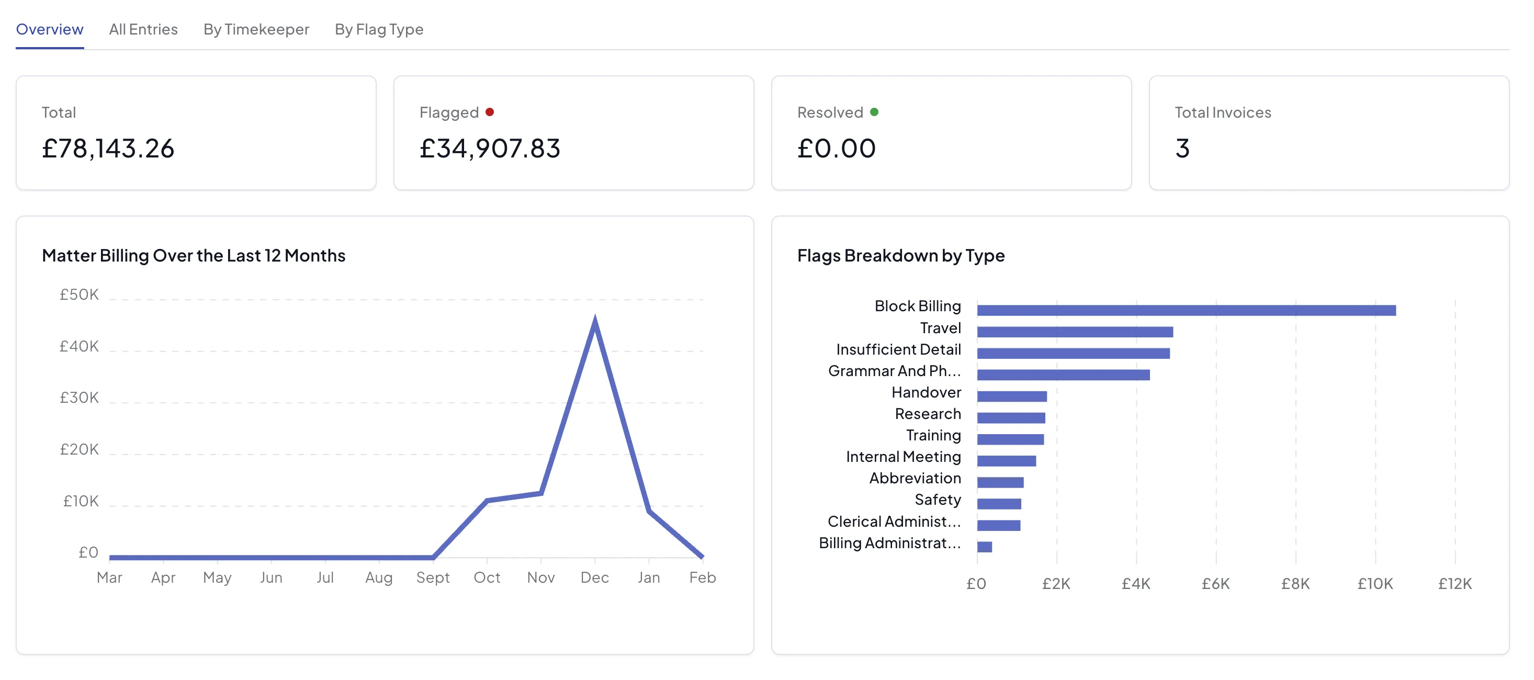
Task: Select the Insufficient Detail bar
Action: [1073, 353]
